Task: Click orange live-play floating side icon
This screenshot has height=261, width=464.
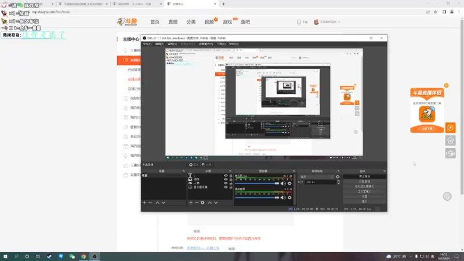Action: tap(451, 128)
